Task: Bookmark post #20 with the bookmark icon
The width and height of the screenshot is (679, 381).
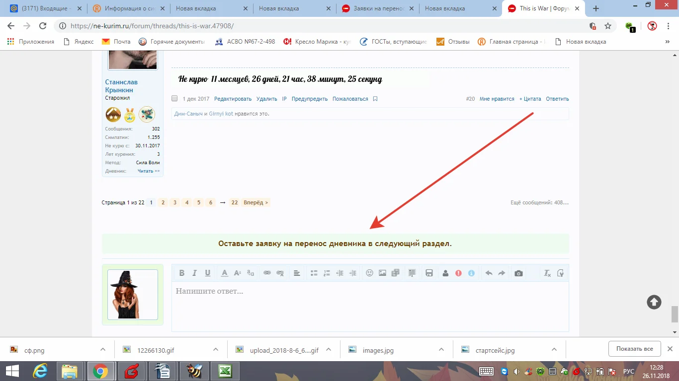Action: 375,99
